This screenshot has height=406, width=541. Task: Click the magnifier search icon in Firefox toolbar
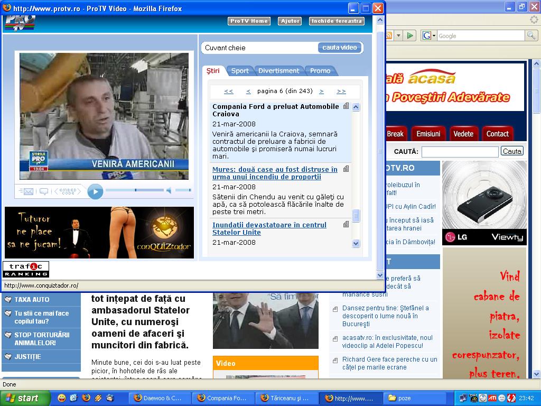[x=530, y=35]
